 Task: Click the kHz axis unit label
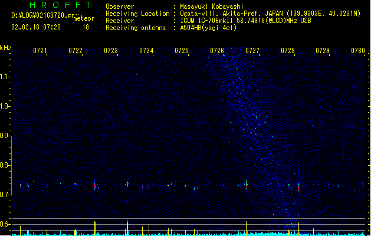5,48
